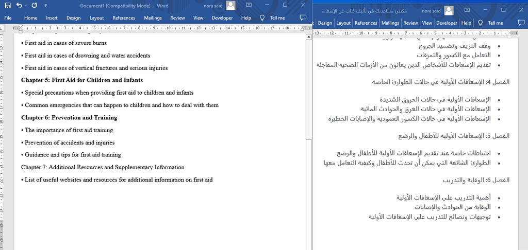Switch to Developer tab in left window

click(222, 18)
